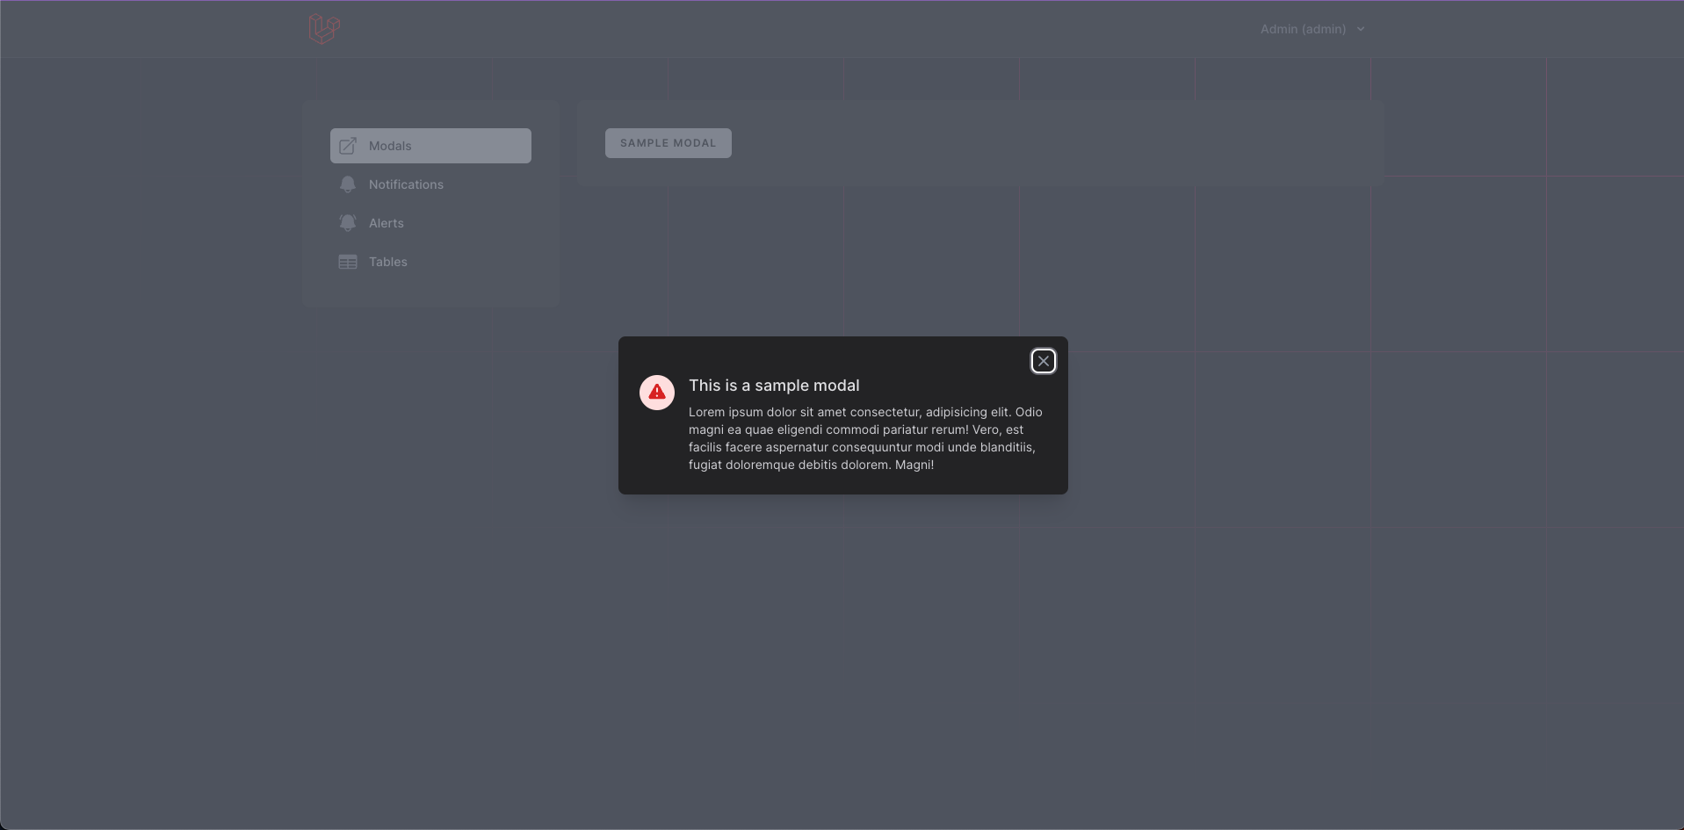This screenshot has height=830, width=1684.
Task: Navigate to the Tables label in sidebar
Action: [x=388, y=262]
